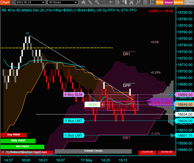Select the crosshair cursor icon

point(111,2)
